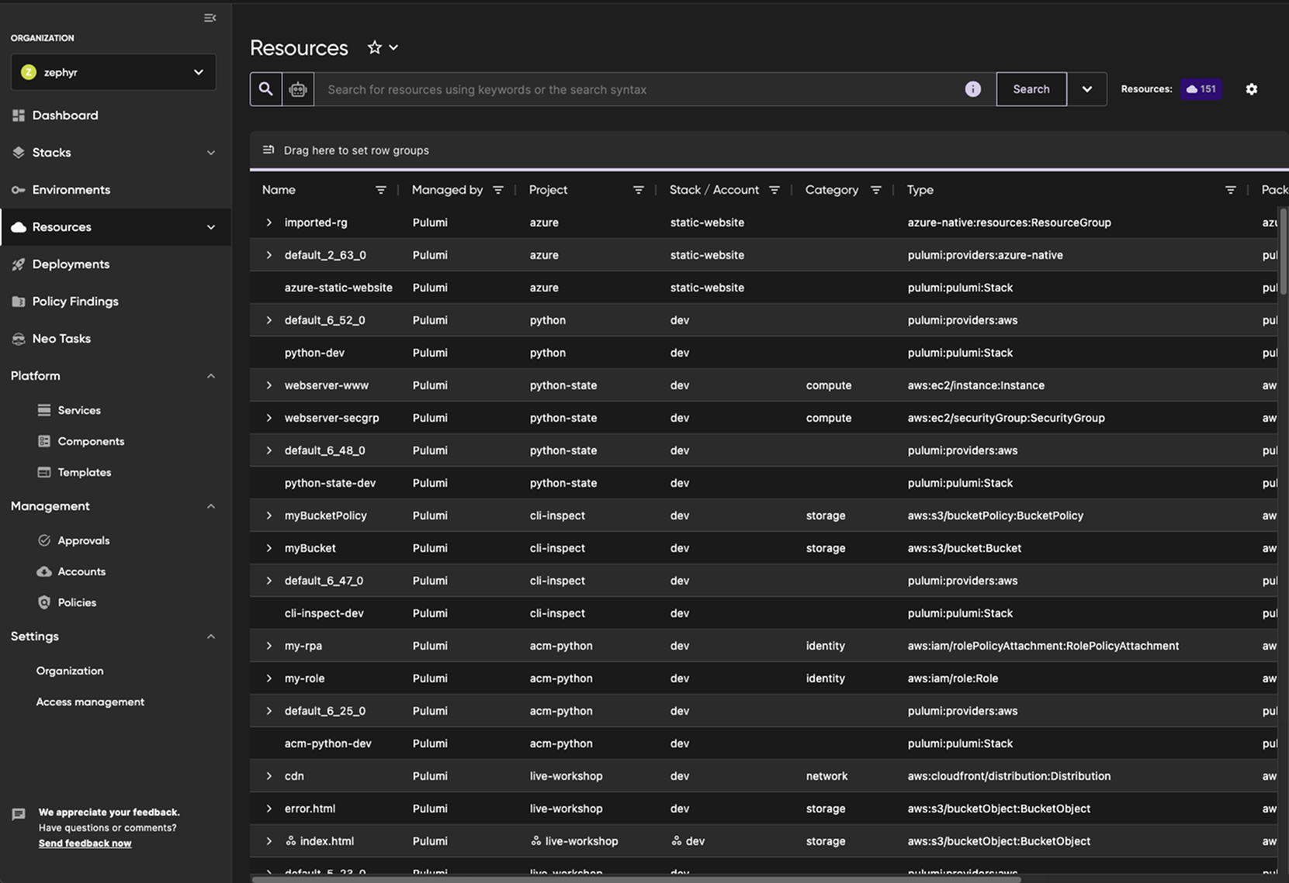Click the Deployments rocket icon
Image resolution: width=1289 pixels, height=883 pixels.
[x=19, y=264]
